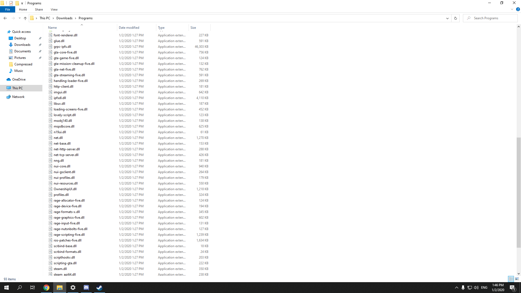Switch to details view in status bar
The width and height of the screenshot is (521, 293).
511,279
